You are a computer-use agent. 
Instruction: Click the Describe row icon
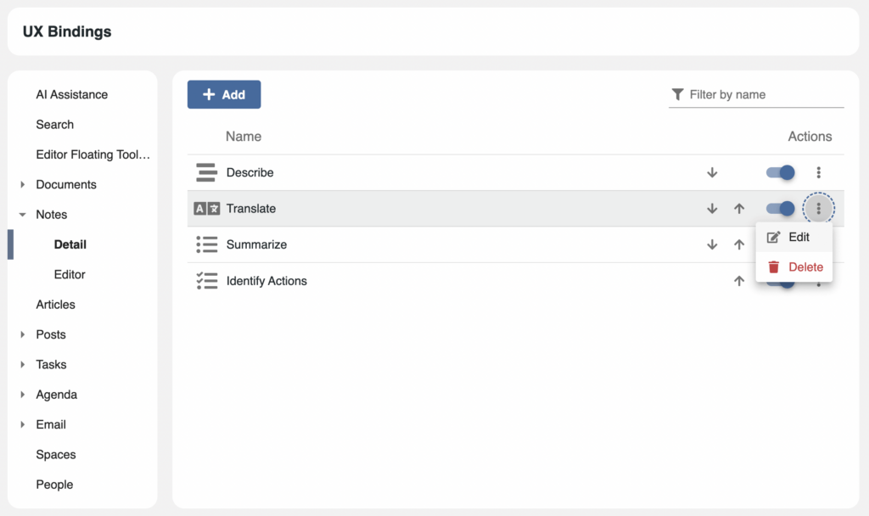coord(206,172)
